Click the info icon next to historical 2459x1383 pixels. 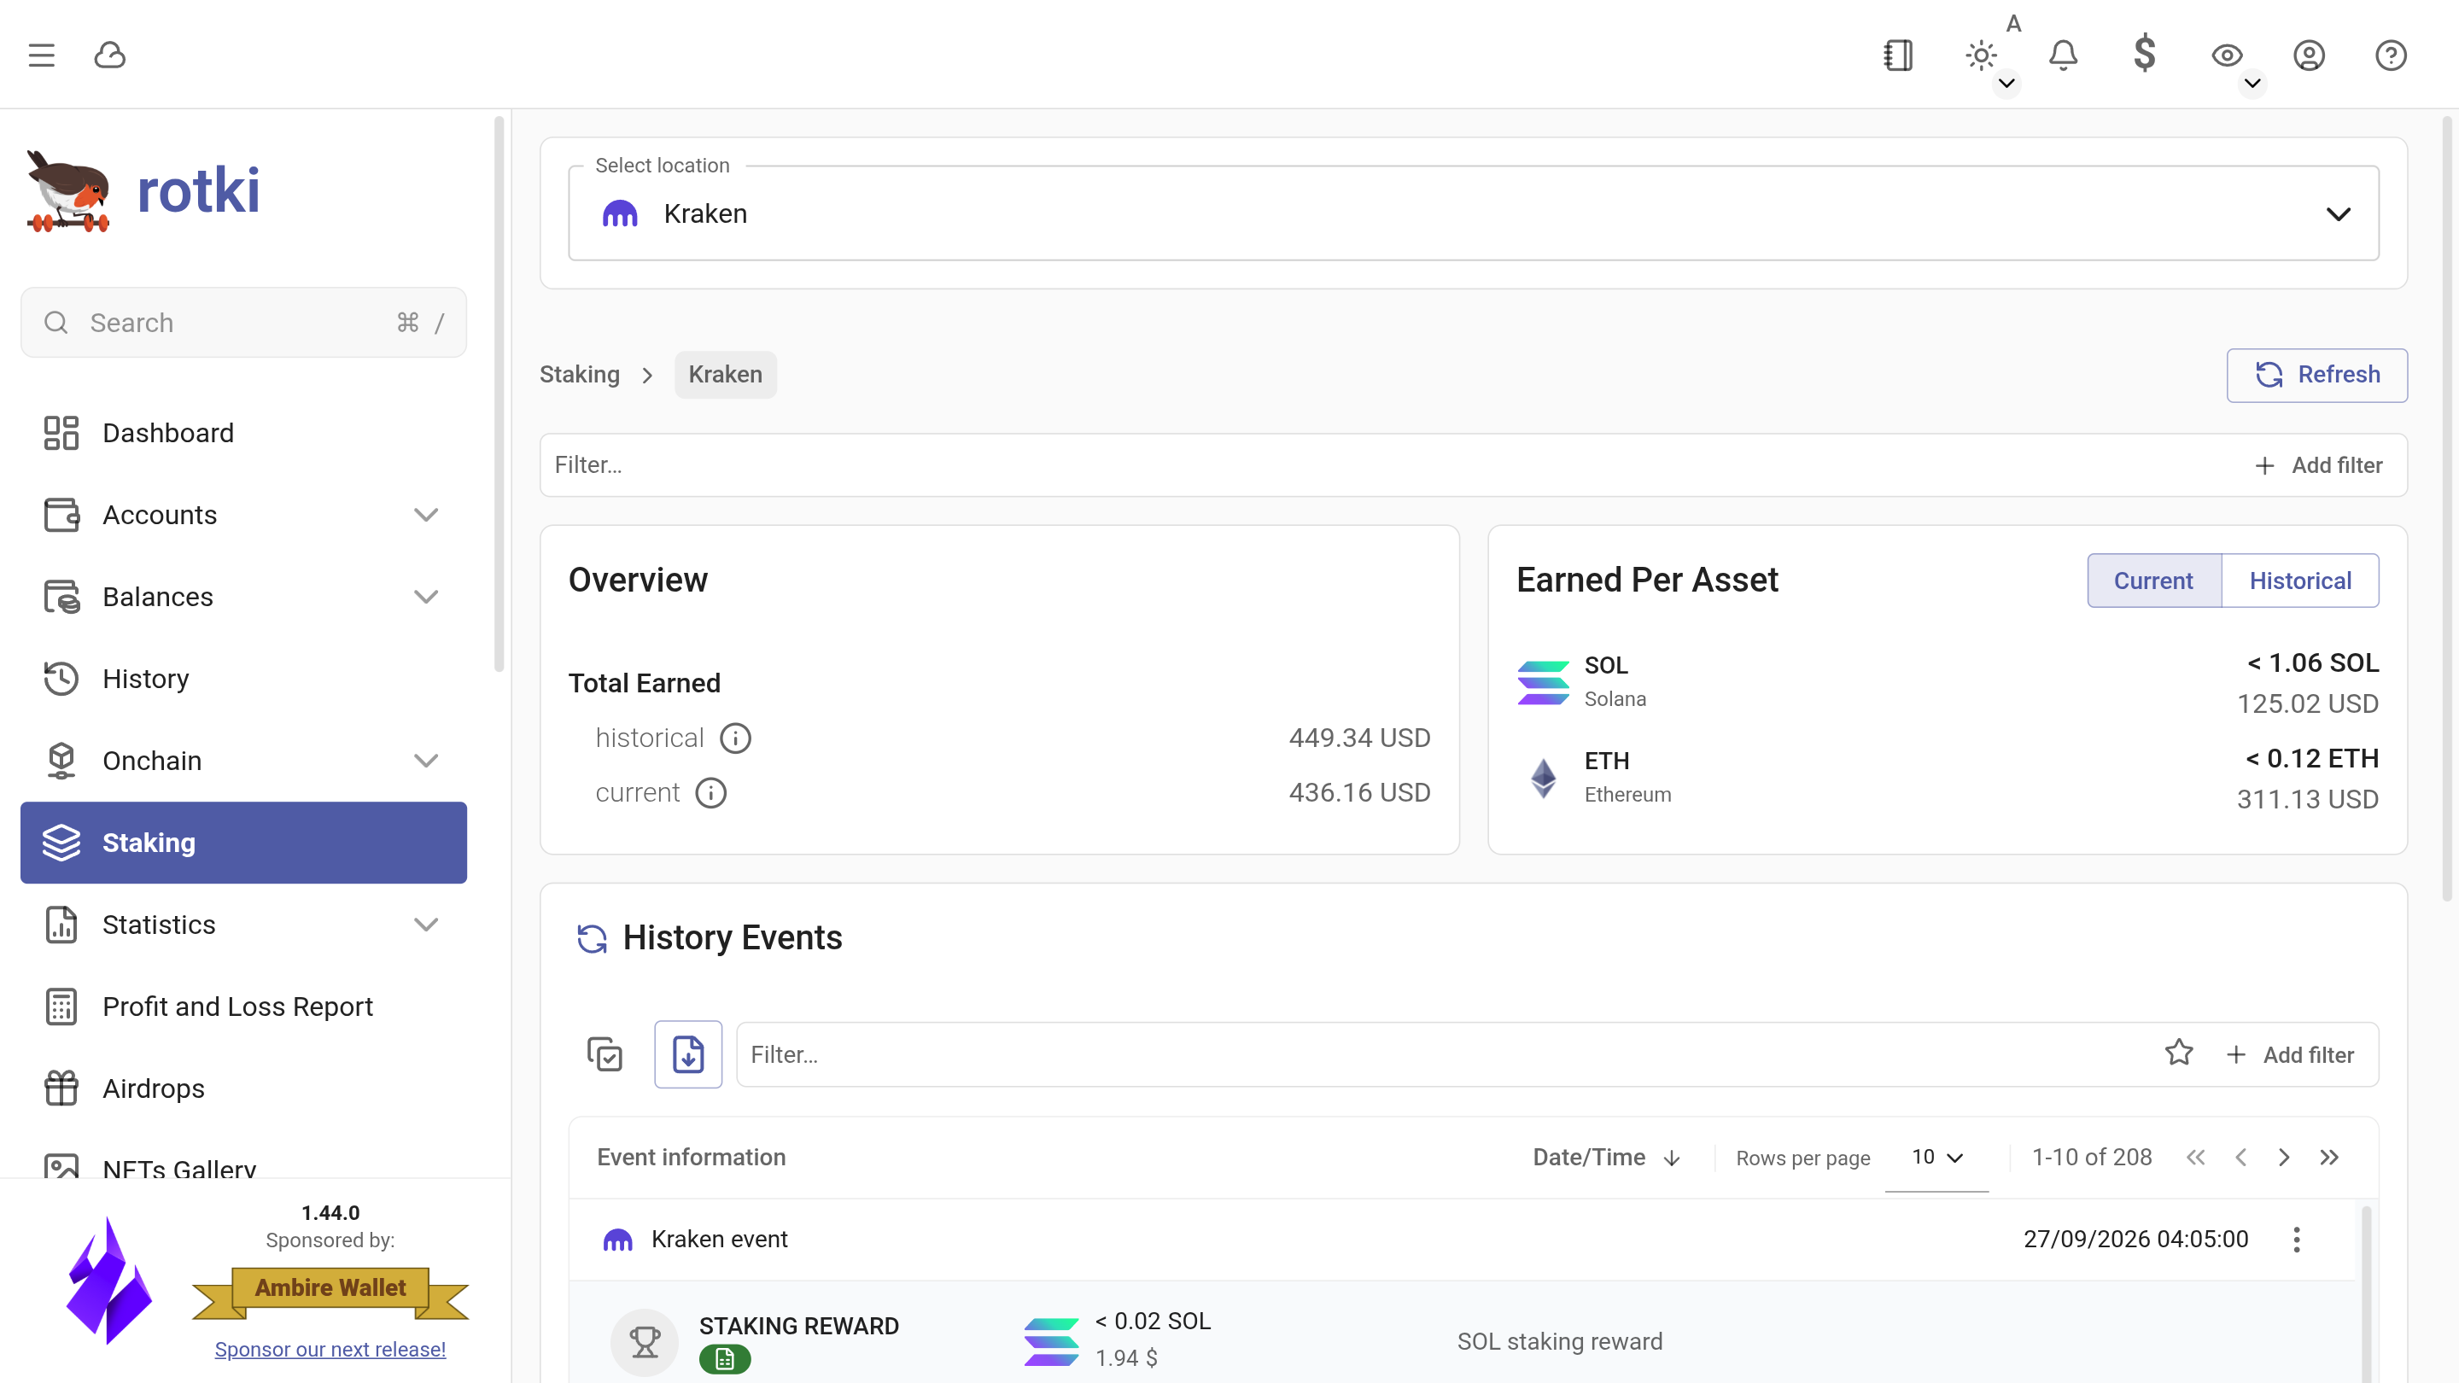pyautogui.click(x=735, y=738)
